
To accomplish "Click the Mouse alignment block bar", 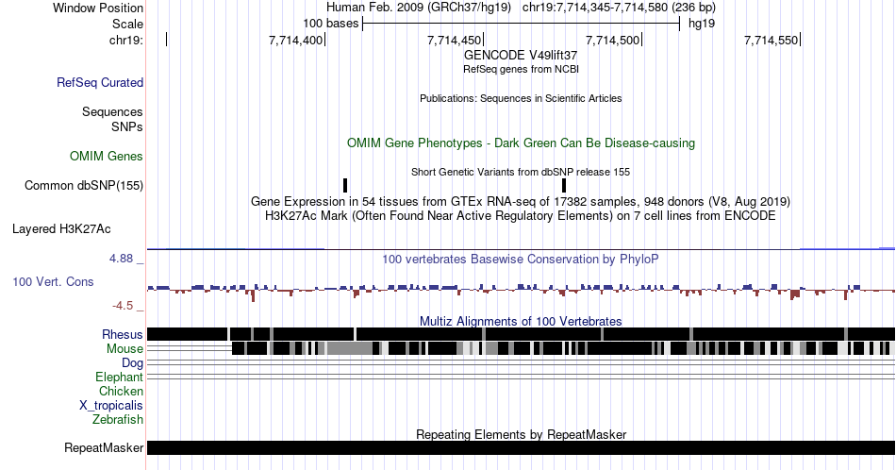I will (x=563, y=348).
